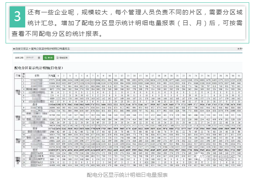Viewport: 256px width, 180px height.
Task: Click the 导出报表 export button
Action: point(63,58)
